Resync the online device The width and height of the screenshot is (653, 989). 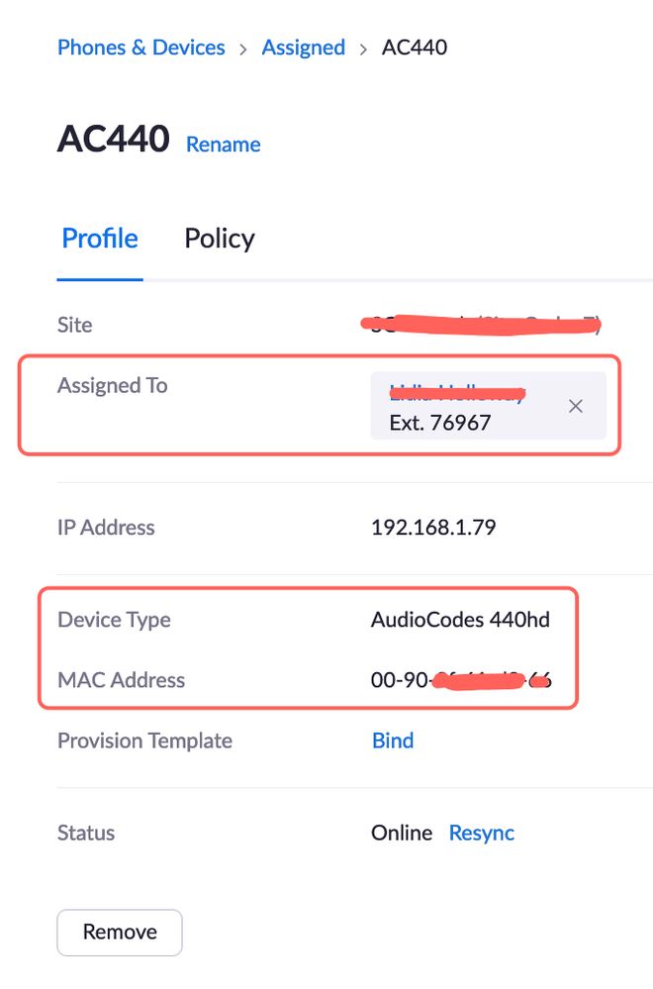pyautogui.click(x=482, y=833)
